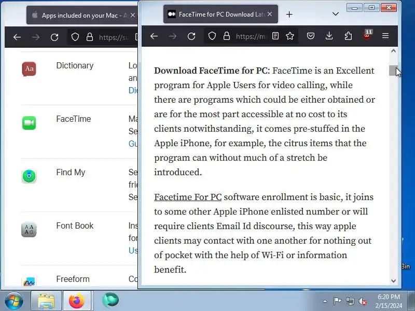Image resolution: width=415 pixels, height=311 pixels.
Task: Open the Downloads panel
Action: [329, 36]
